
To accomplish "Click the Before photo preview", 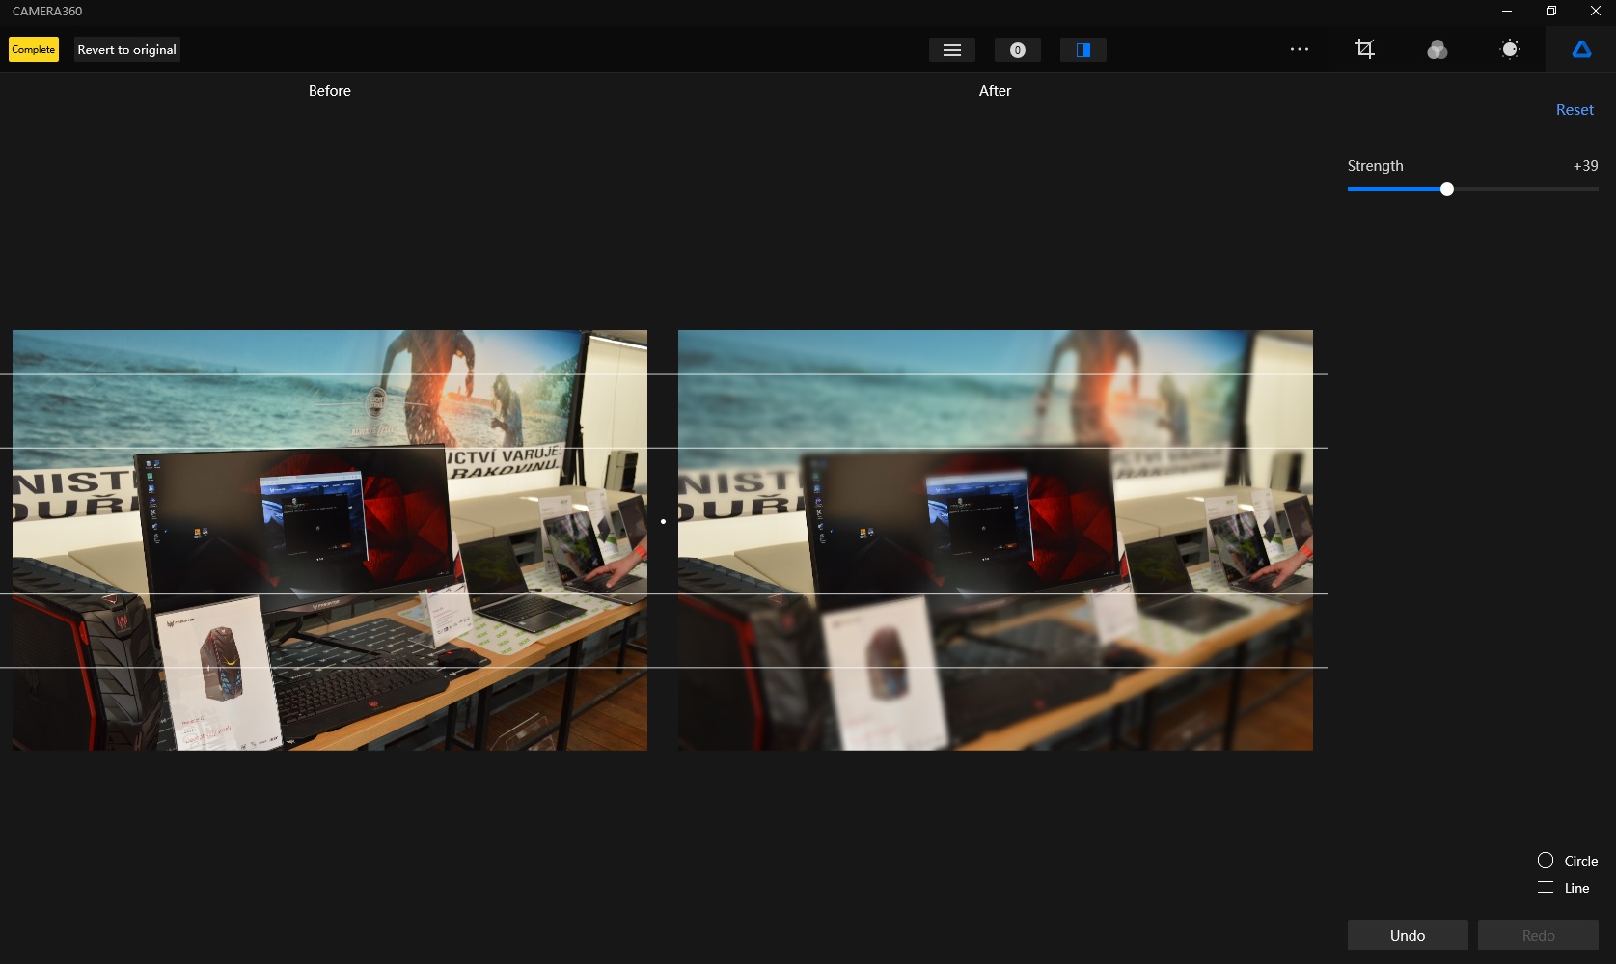I will pyautogui.click(x=330, y=540).
